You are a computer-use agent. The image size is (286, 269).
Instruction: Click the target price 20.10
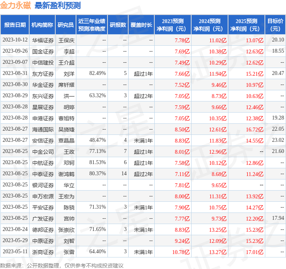278,40
